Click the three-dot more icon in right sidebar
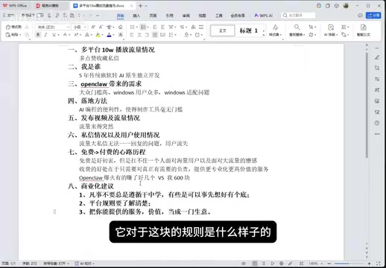Image resolution: width=386 pixels, height=268 pixels. pos(377,134)
